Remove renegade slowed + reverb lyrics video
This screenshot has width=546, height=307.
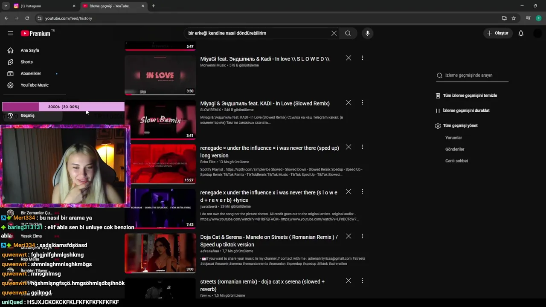349,192
